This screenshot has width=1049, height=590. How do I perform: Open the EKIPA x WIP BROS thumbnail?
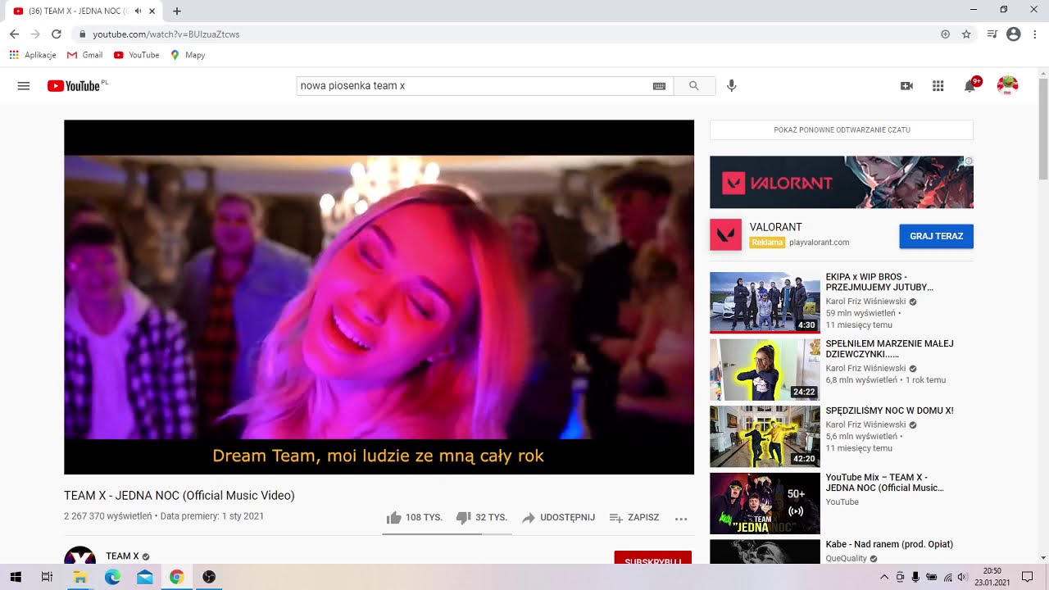coord(765,302)
